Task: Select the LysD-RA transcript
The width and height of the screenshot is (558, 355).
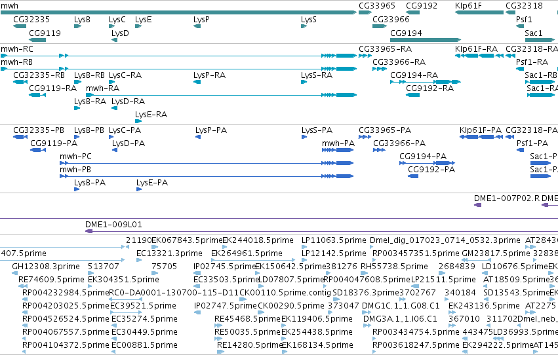Action: (115, 108)
